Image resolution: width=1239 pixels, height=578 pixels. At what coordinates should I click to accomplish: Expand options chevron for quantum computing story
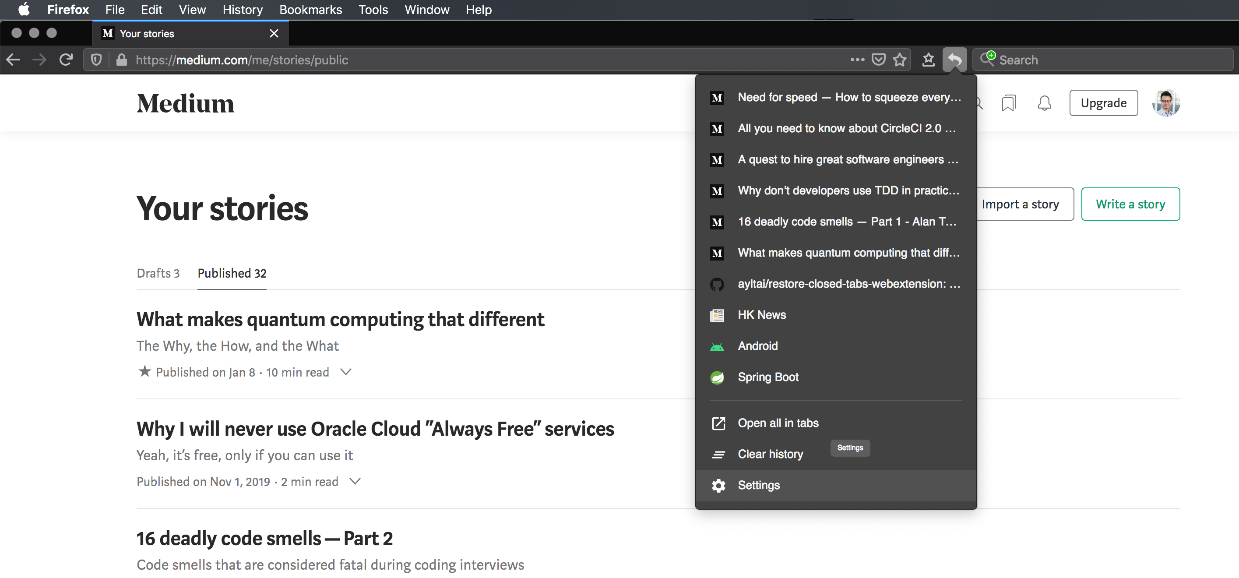pyautogui.click(x=346, y=372)
